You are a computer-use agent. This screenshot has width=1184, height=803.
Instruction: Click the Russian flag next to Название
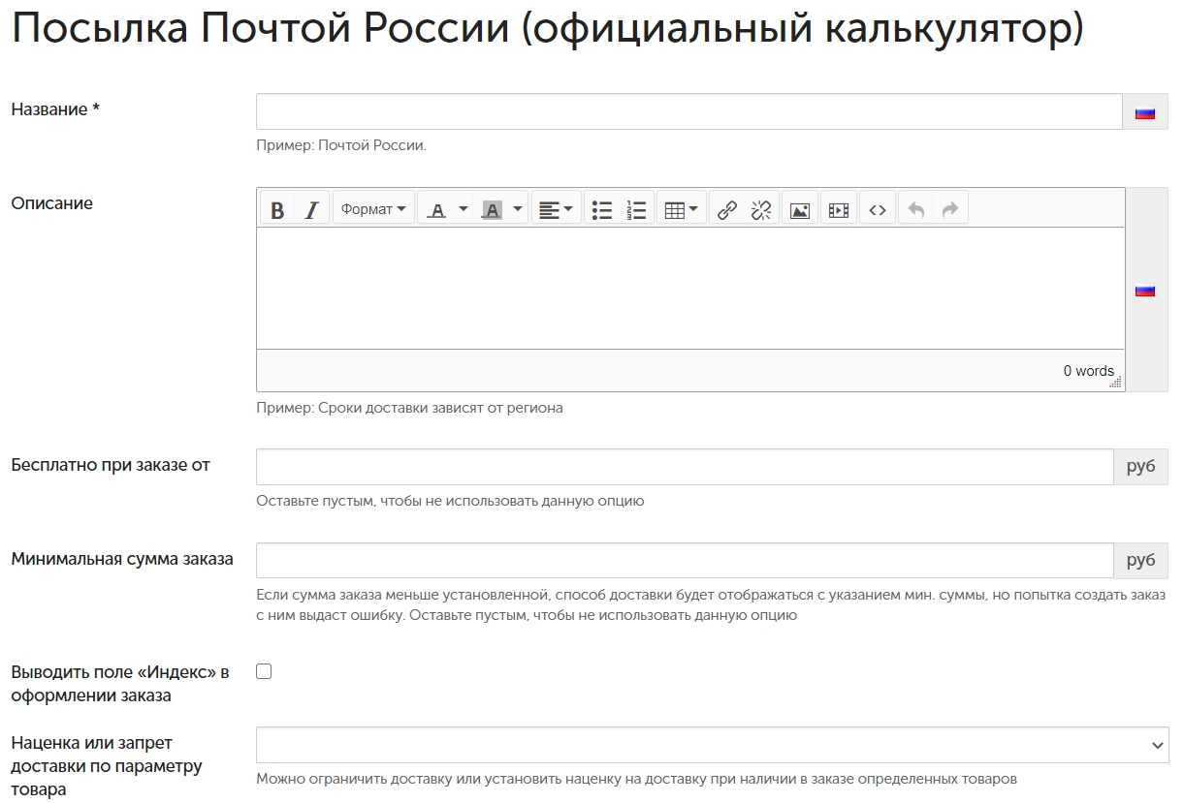coord(1145,112)
